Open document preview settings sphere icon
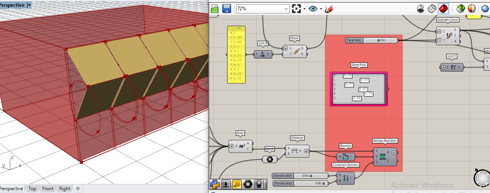Screen dimensions: 490x193 [471, 8]
